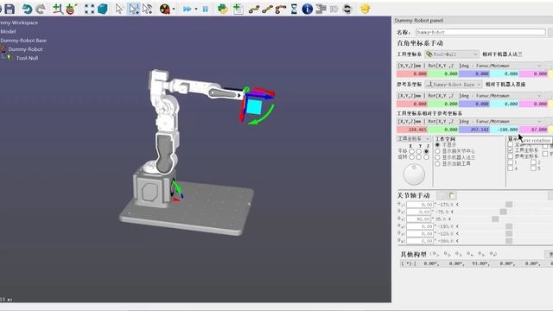
Task: Check the display checkbox labeled 5
Action: [x=534, y=168]
